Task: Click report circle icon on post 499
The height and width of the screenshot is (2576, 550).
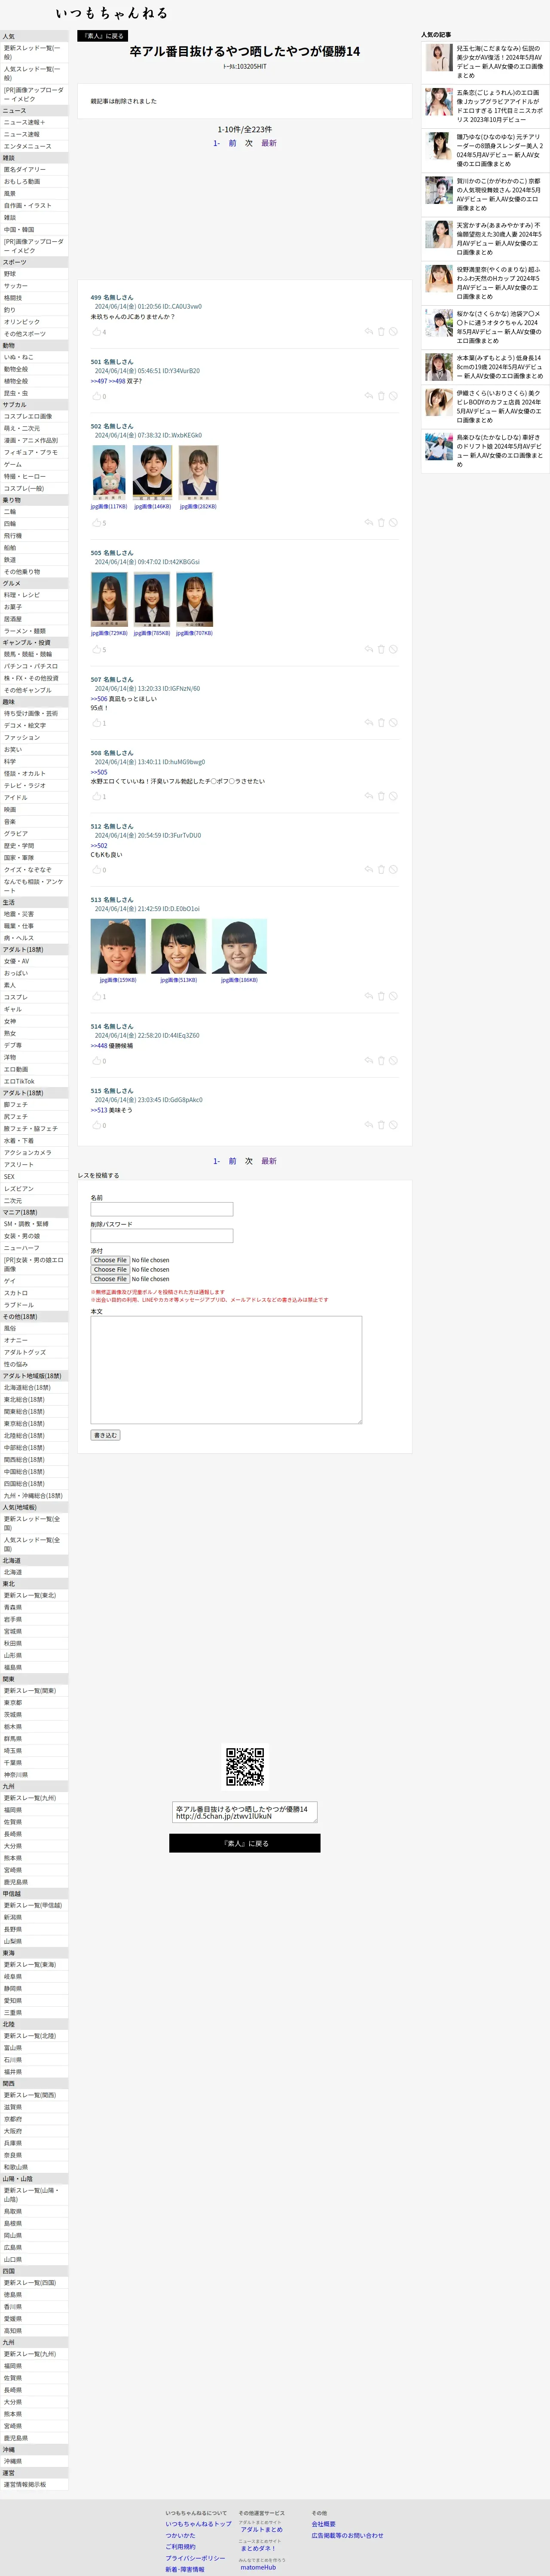Action: 393,331
